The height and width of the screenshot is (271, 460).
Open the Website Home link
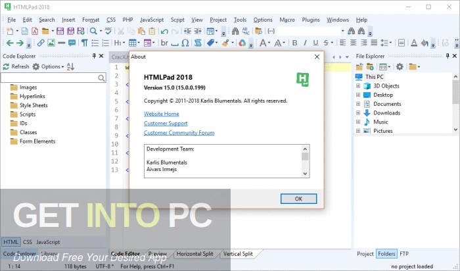(x=162, y=114)
